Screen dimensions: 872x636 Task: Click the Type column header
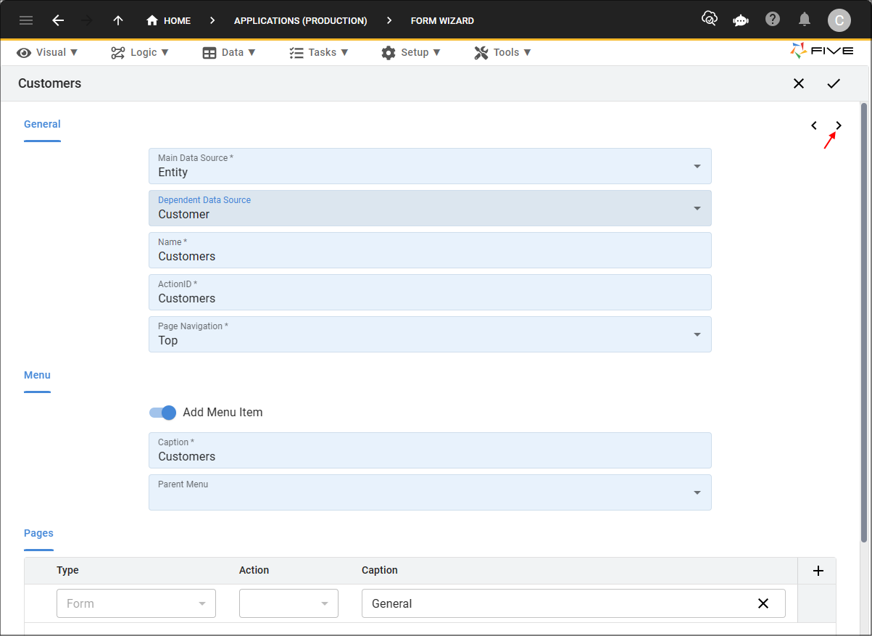67,570
